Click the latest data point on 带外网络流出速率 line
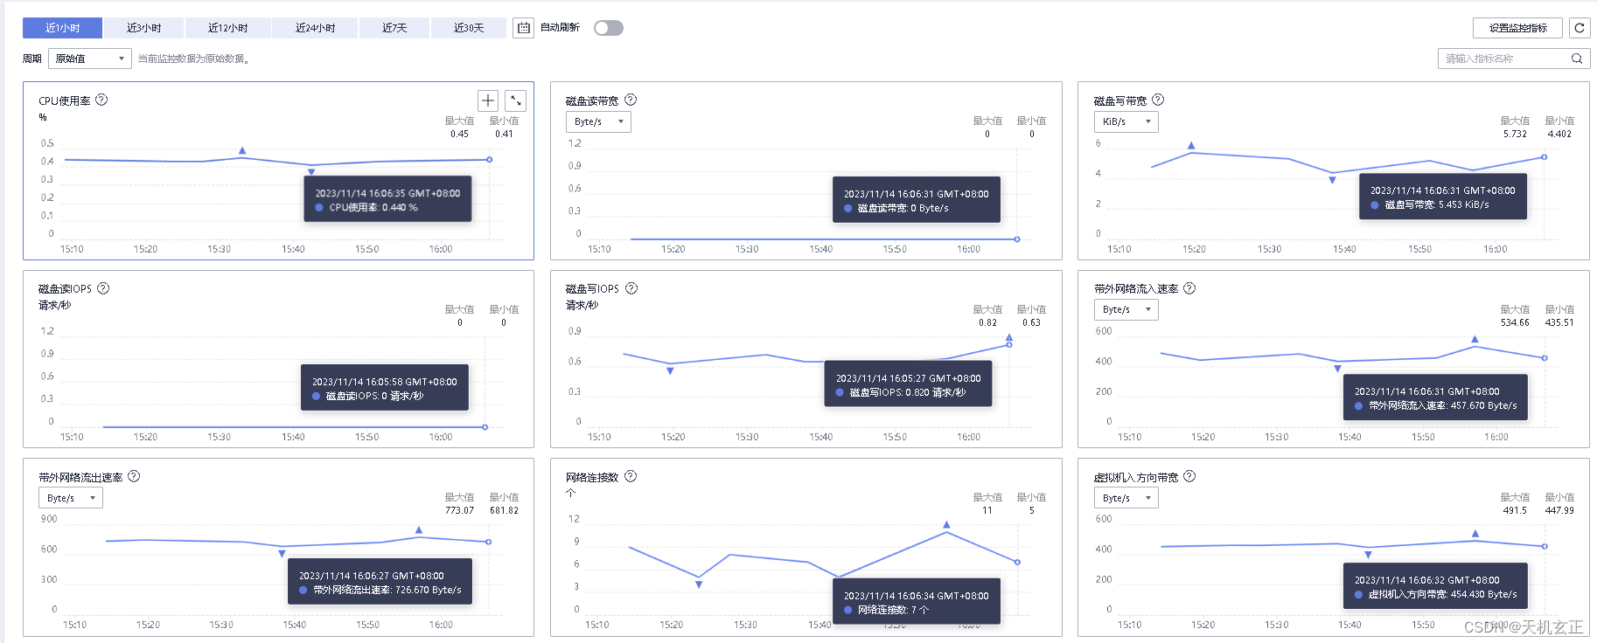Image resolution: width=1597 pixels, height=643 pixels. click(x=489, y=542)
